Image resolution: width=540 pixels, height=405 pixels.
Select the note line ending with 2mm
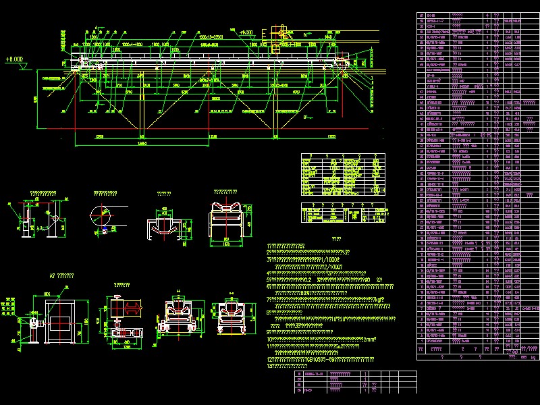322,340
